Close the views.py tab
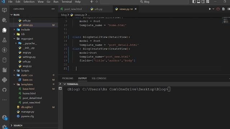 (136, 9)
